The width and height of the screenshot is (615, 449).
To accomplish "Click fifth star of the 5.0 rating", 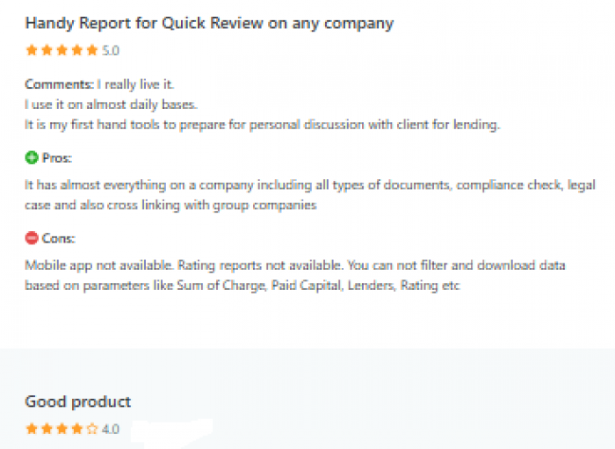I will pyautogui.click(x=91, y=50).
